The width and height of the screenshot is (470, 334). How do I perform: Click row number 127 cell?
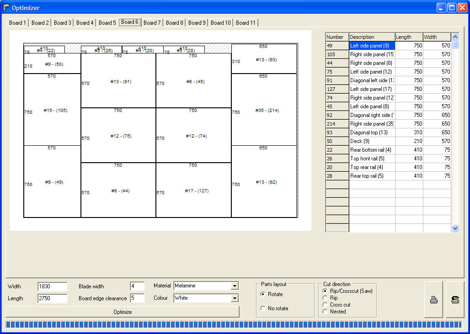pyautogui.click(x=337, y=89)
